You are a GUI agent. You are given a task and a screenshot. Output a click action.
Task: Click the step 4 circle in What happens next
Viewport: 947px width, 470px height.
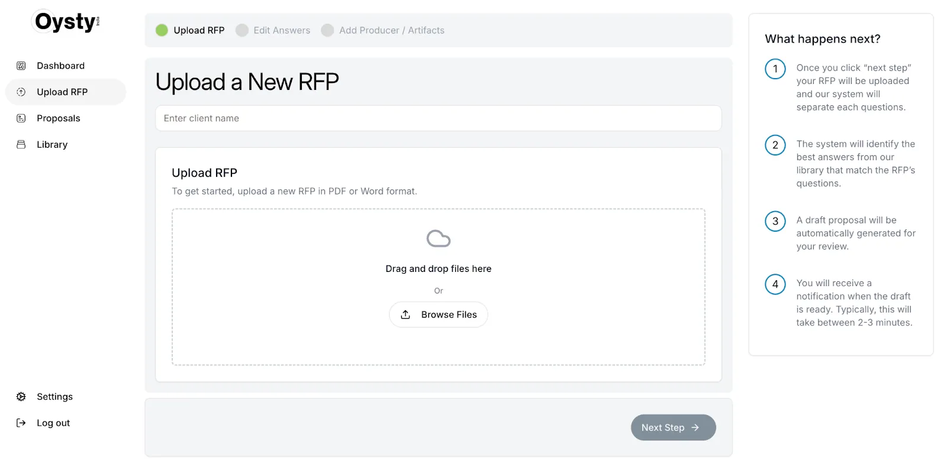coord(775,284)
